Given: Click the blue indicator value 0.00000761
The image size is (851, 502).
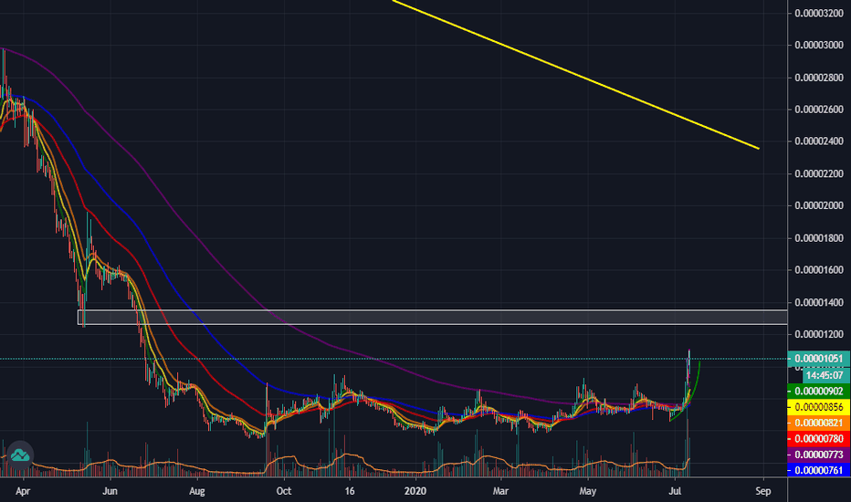Looking at the screenshot, I should tap(818, 470).
